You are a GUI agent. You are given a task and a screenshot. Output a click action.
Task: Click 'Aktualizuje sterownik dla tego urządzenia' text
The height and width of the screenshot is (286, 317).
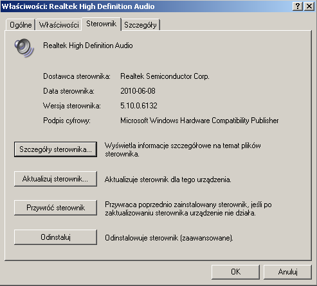coord(168,180)
